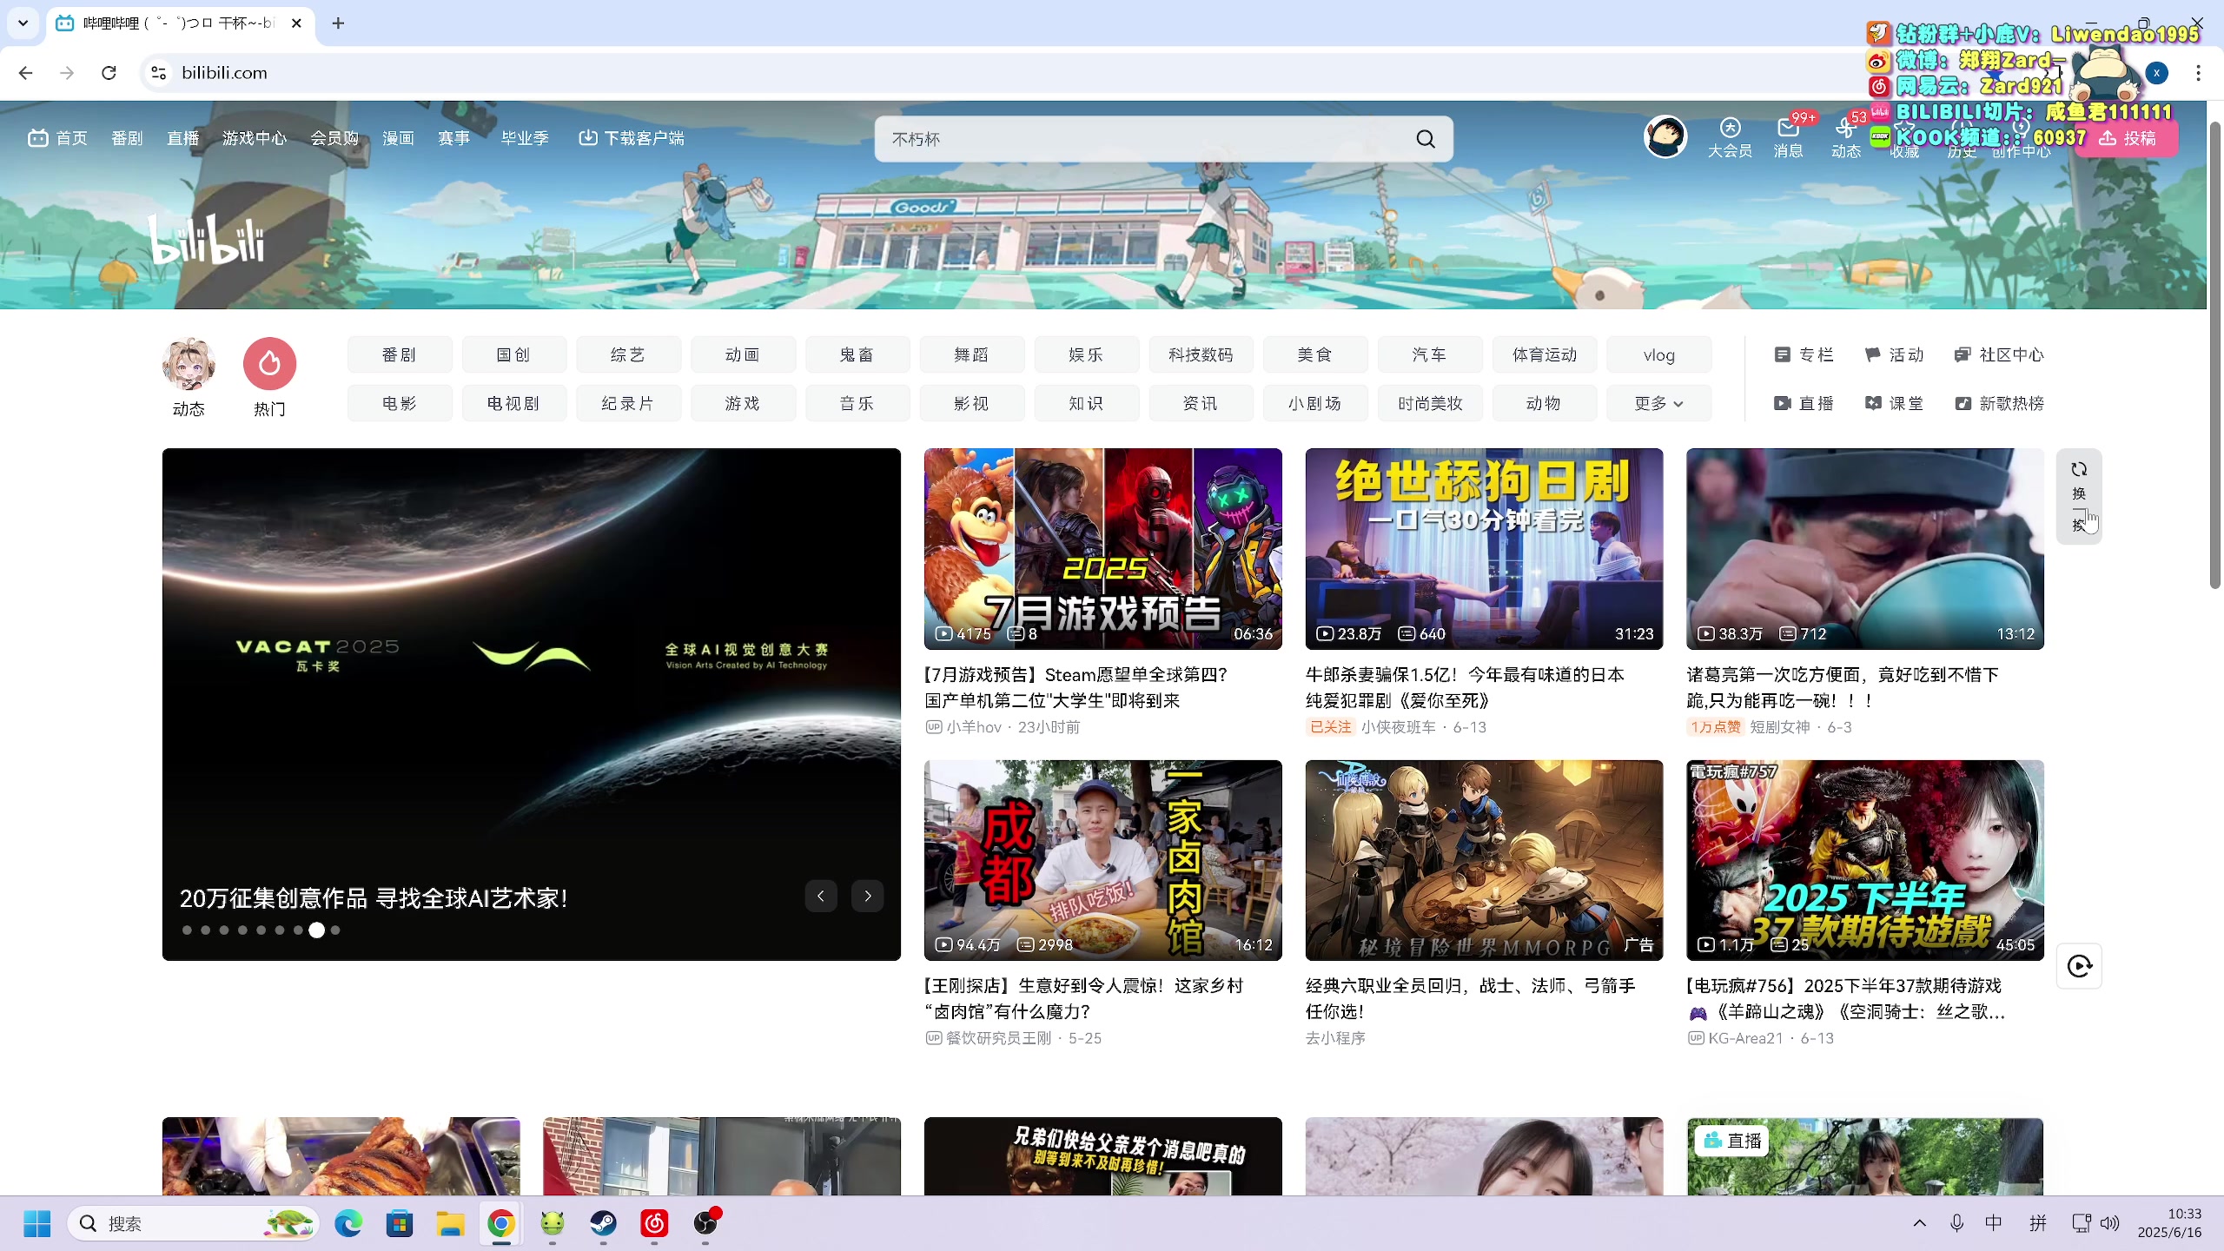
Task: Reload the page with browser refresh icon
Action: (x=109, y=73)
